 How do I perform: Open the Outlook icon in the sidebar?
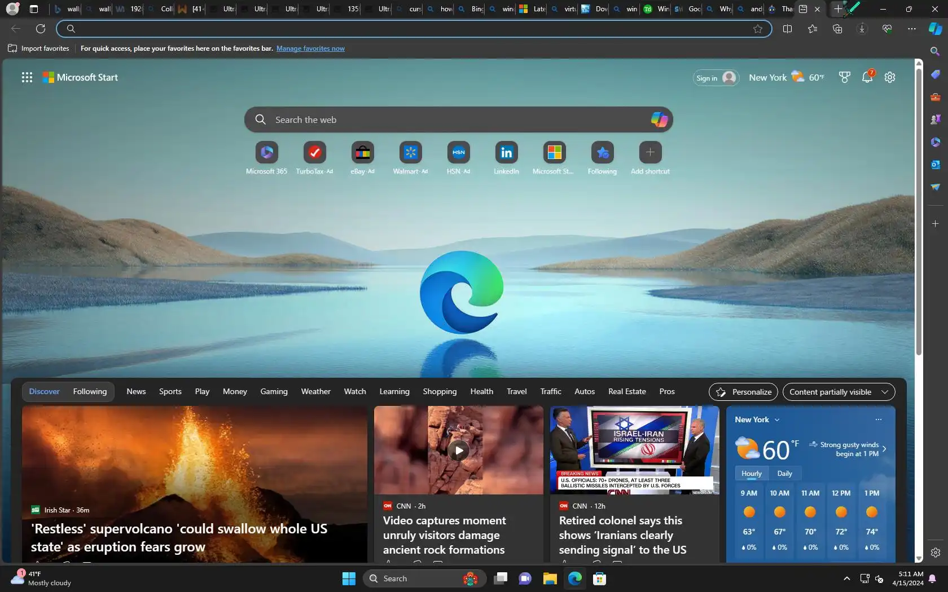[x=935, y=165]
